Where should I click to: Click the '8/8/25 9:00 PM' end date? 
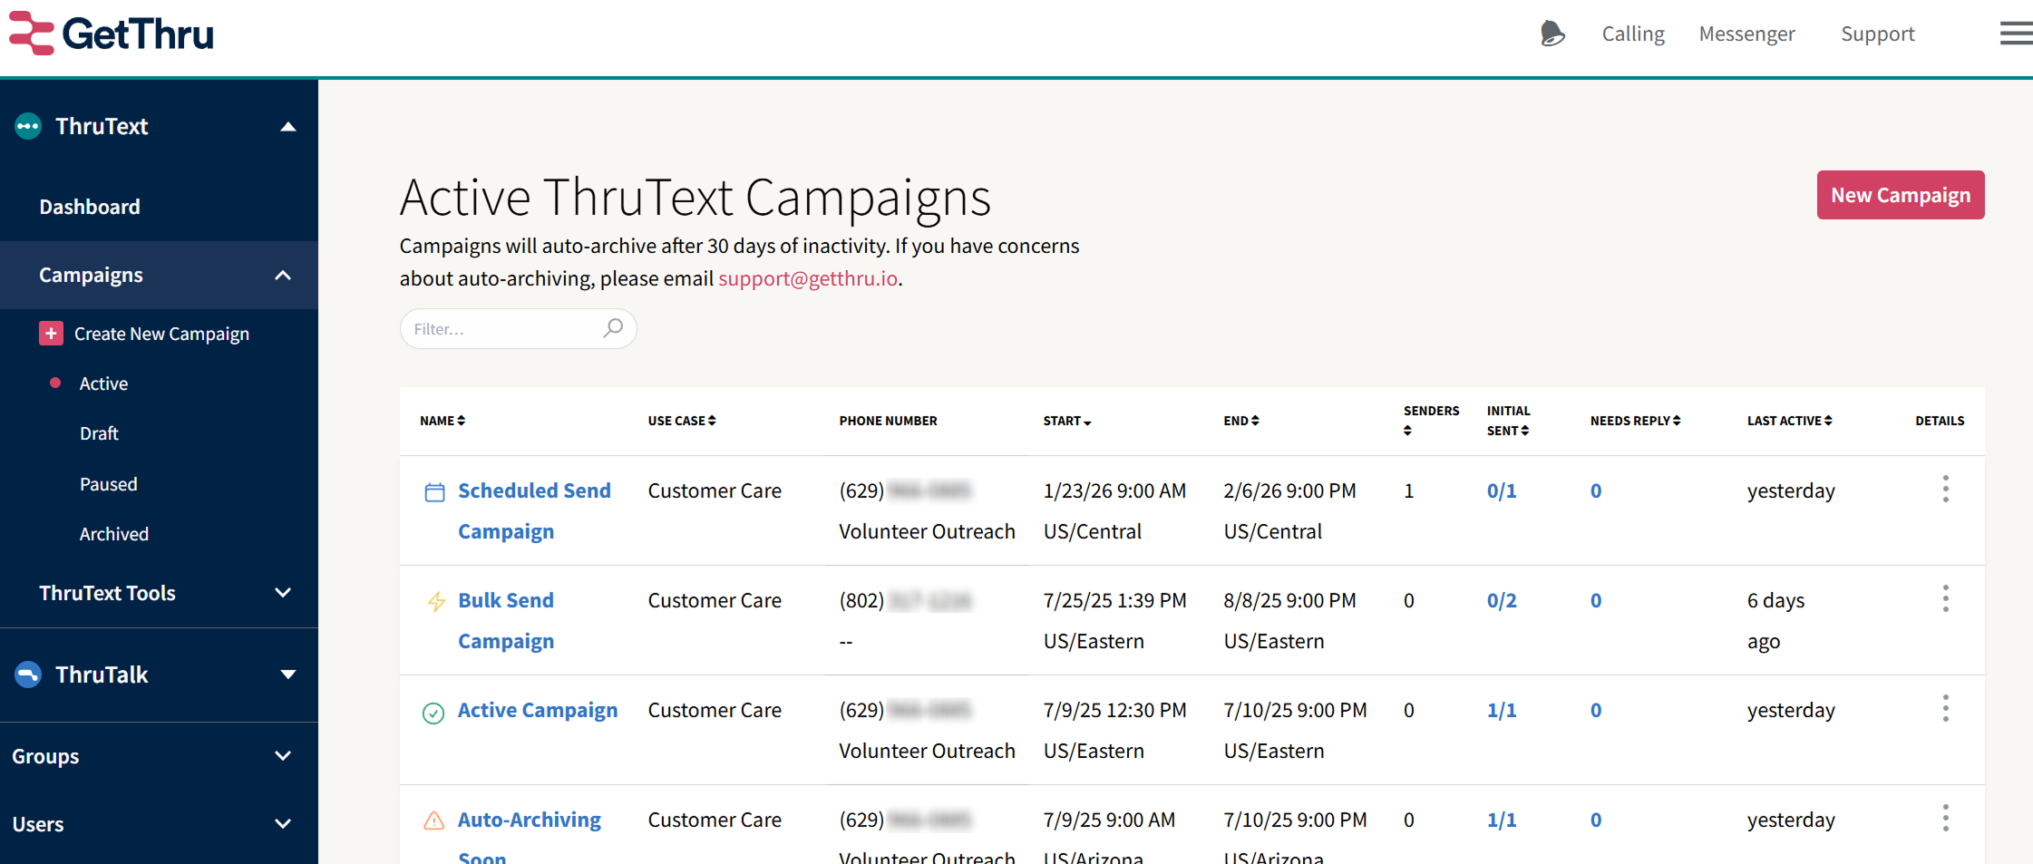(1289, 600)
